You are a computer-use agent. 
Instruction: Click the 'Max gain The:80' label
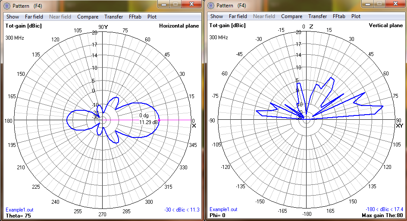click(382, 215)
